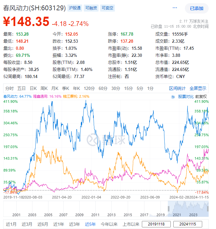Click the 春风动力 64.77% legend label

pos(17,96)
